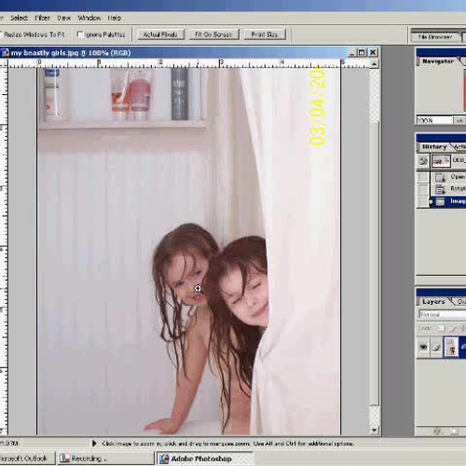
Task: Click the Fit On Screen button
Action: [x=213, y=34]
